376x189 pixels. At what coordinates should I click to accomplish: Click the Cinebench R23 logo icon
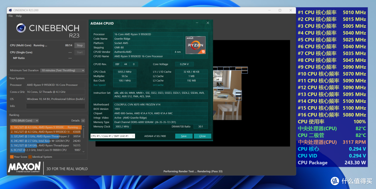pos(21,28)
